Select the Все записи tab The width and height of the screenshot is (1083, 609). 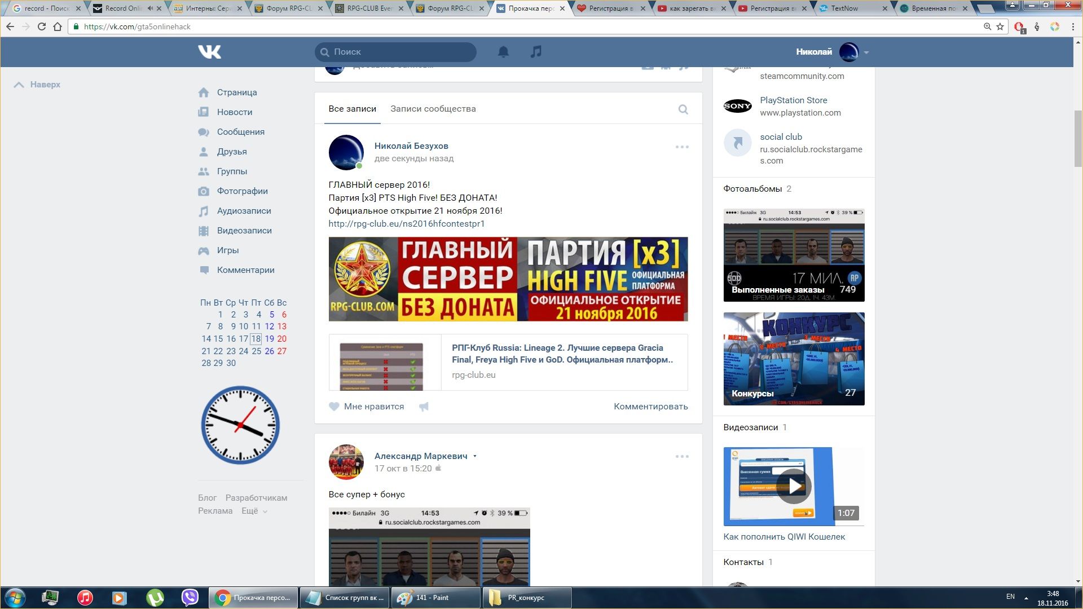pos(352,109)
